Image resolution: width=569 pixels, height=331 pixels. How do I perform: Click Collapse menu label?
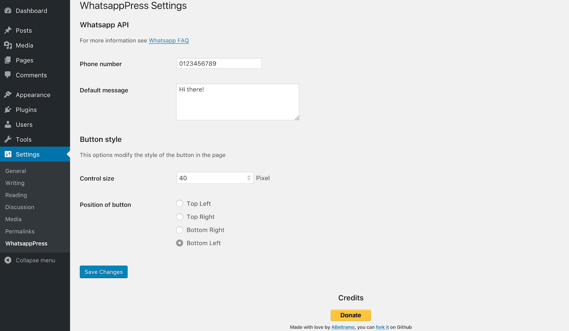36,260
